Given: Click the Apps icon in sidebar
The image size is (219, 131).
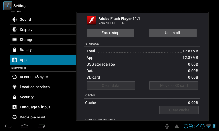Looking at the screenshot, I should [15, 60].
